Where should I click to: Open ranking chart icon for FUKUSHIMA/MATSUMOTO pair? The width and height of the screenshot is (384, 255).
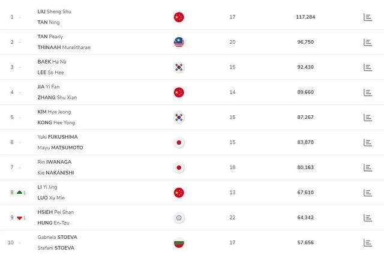(368, 142)
